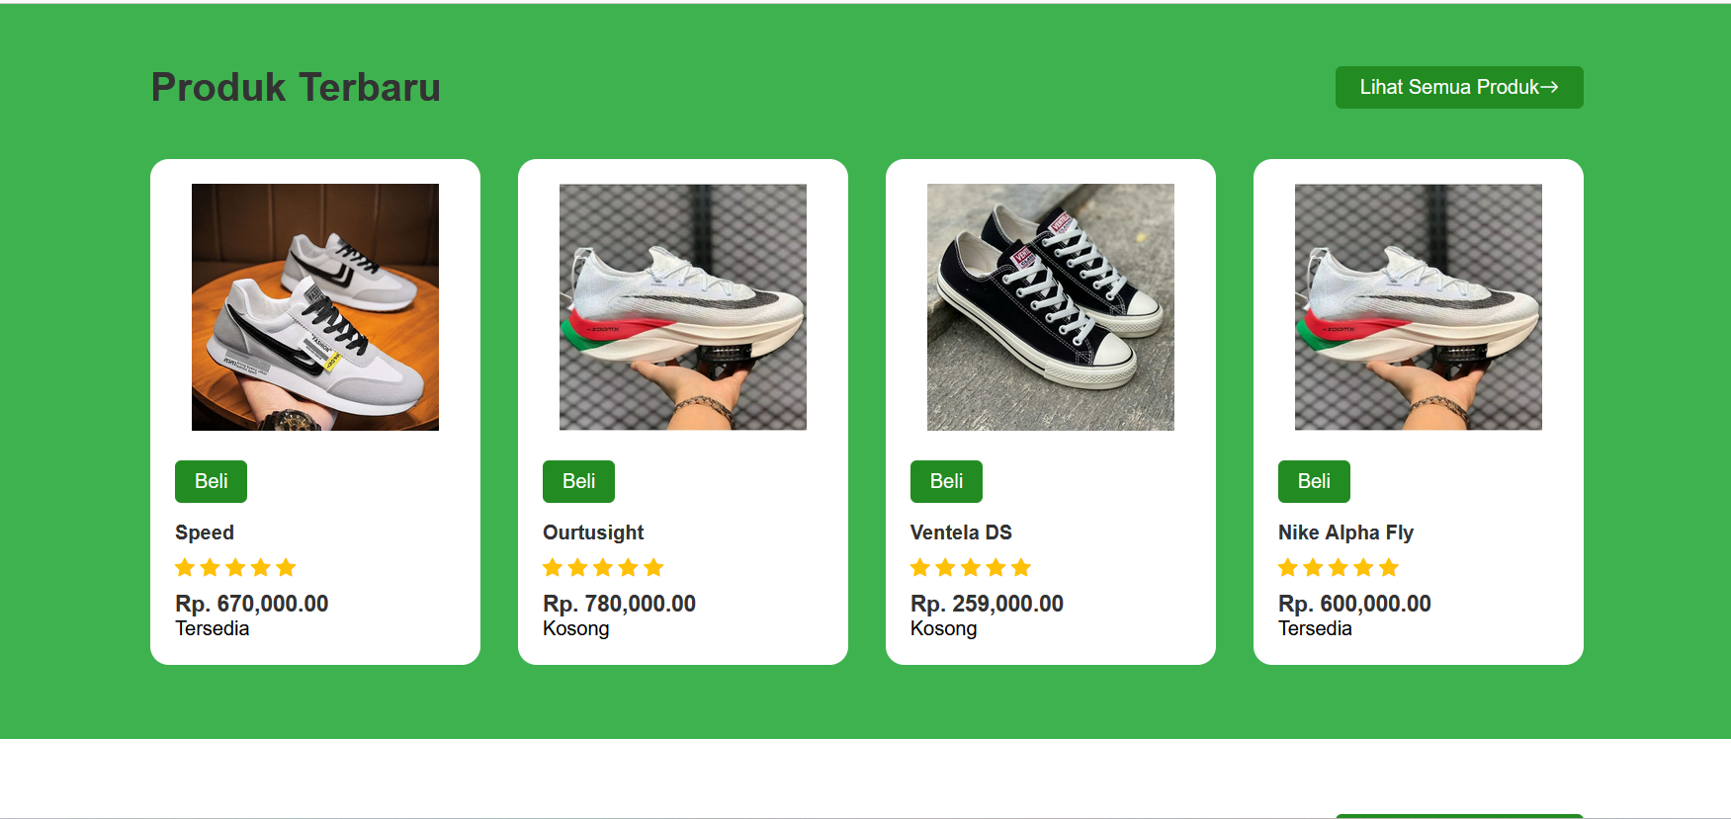This screenshot has width=1731, height=819.
Task: Select the middle star for Ventela DS
Action: click(971, 566)
